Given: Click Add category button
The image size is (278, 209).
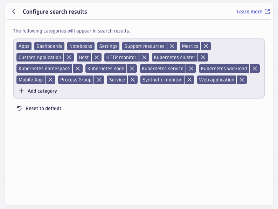Looking at the screenshot, I should 38,91.
